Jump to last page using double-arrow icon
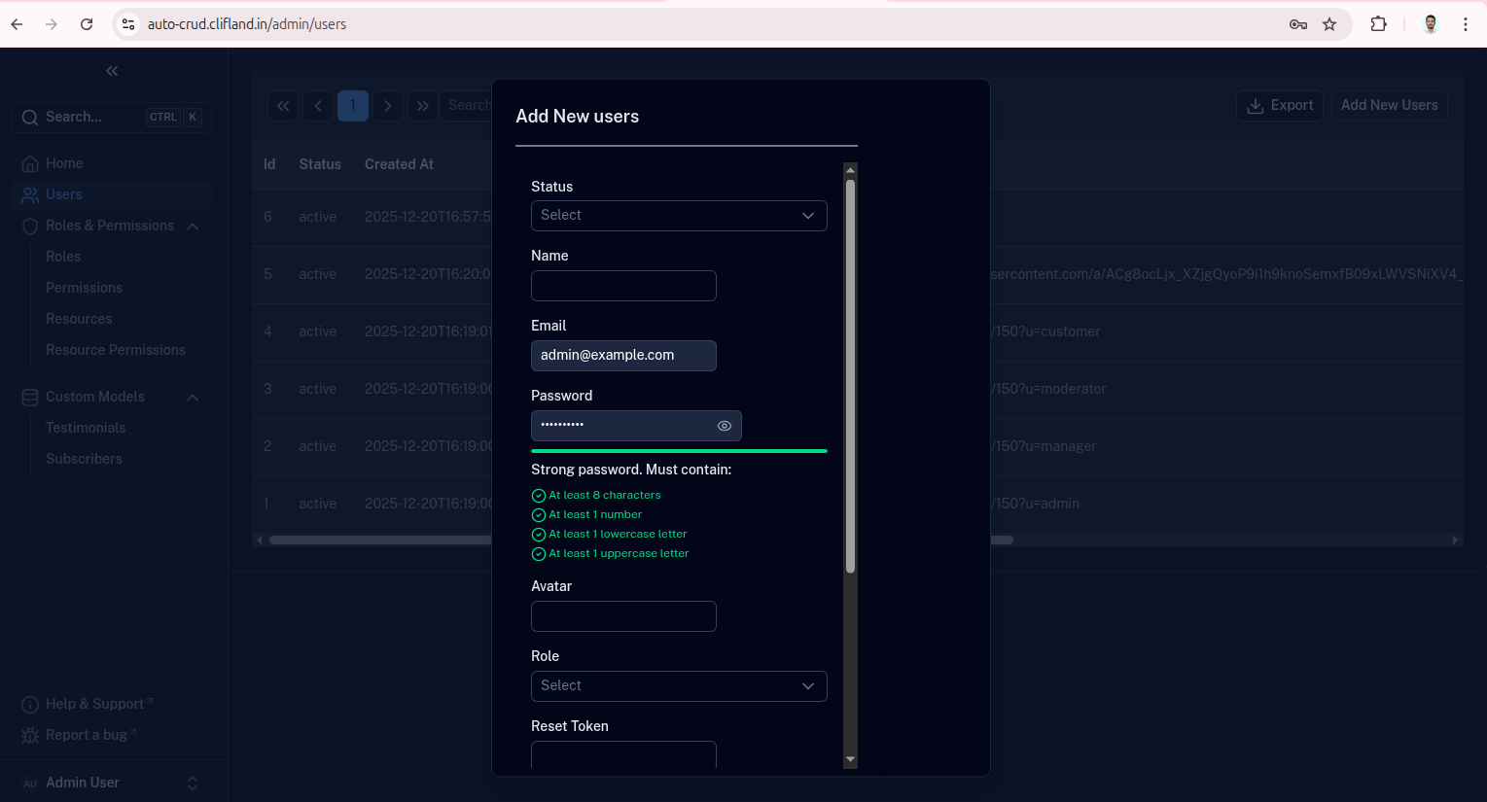Image resolution: width=1487 pixels, height=802 pixels. [x=422, y=105]
